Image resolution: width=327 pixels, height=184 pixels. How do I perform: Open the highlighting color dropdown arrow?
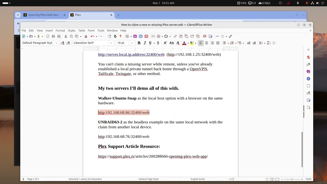pos(196,43)
